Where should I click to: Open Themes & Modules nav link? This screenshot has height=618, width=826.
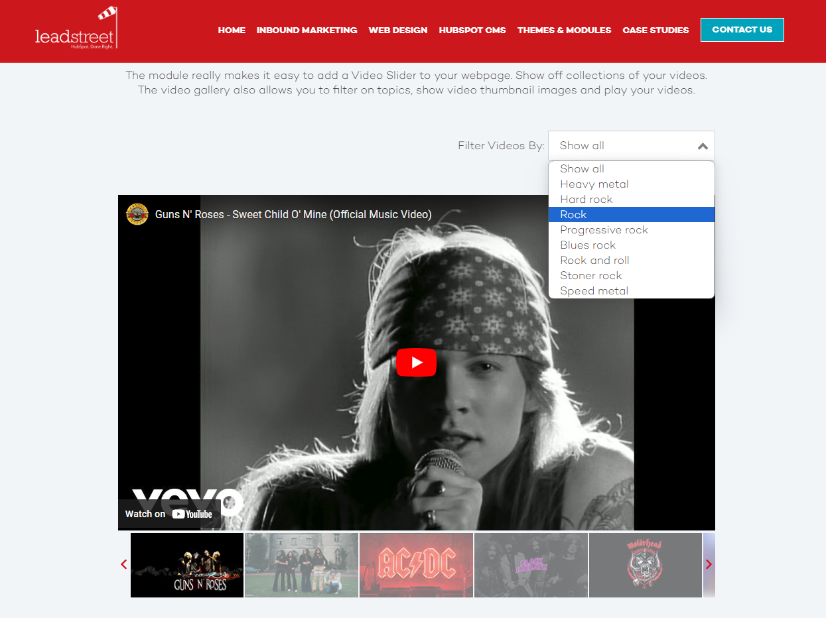tap(565, 30)
